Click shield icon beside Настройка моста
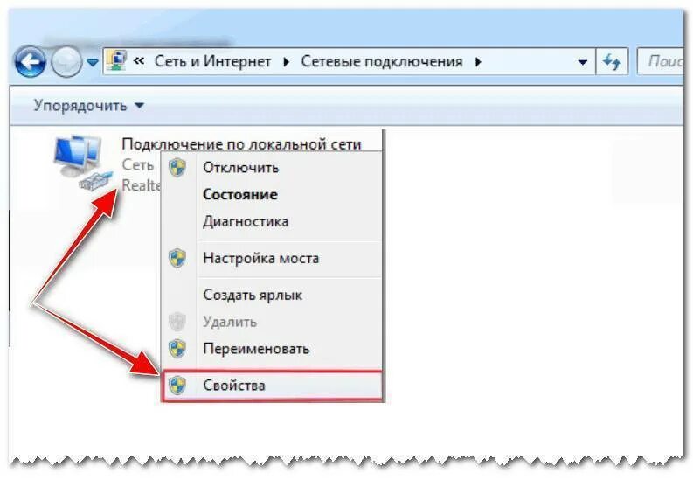 pos(177,258)
